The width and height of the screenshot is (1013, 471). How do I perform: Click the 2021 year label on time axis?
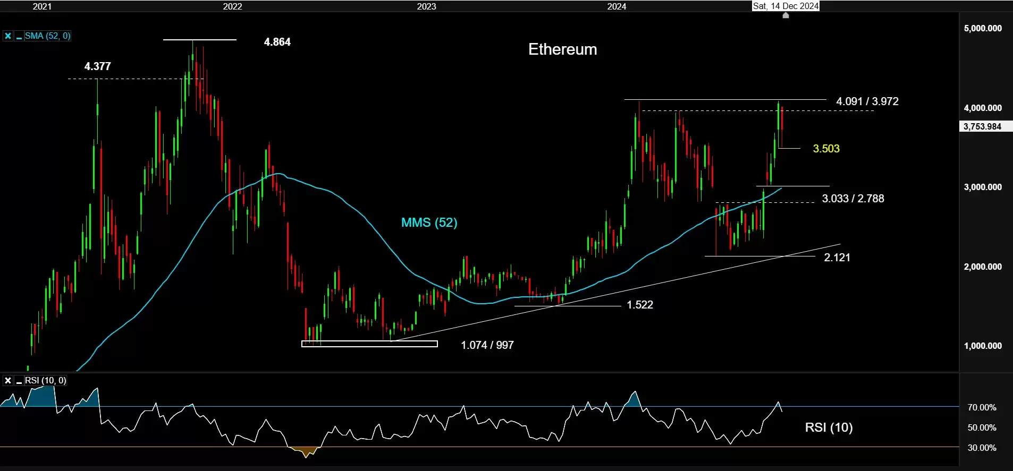[42, 6]
